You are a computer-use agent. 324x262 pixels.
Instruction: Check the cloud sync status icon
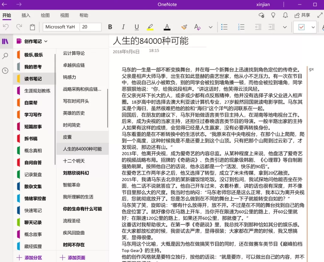pos(261,15)
